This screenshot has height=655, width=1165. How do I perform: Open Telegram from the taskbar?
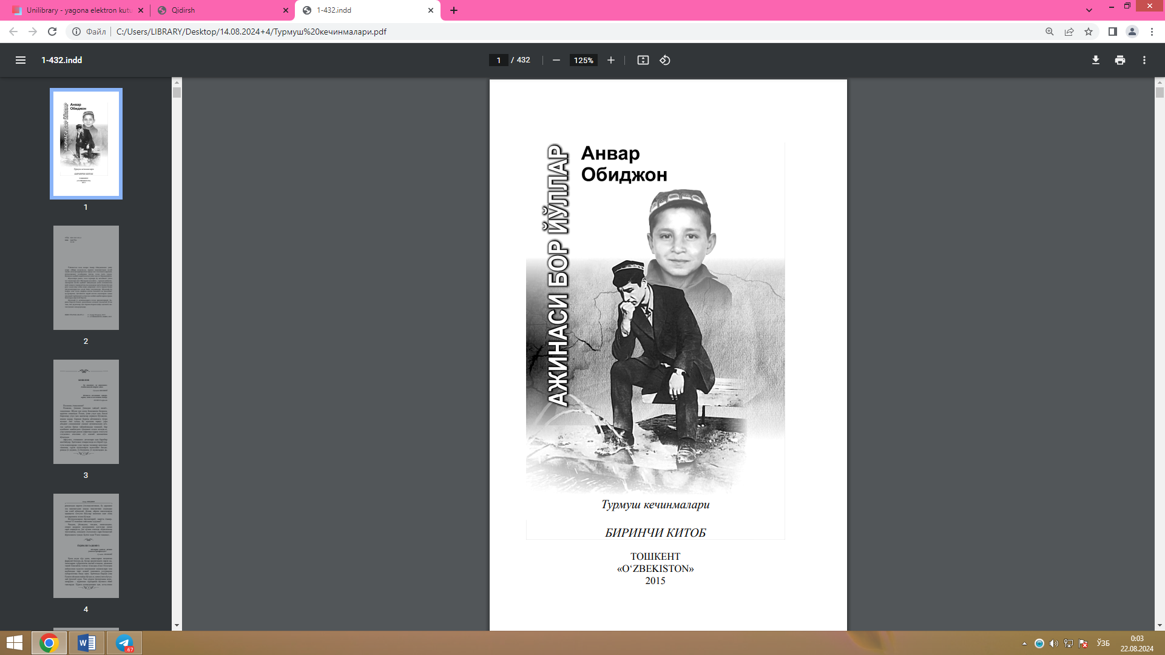pyautogui.click(x=124, y=643)
